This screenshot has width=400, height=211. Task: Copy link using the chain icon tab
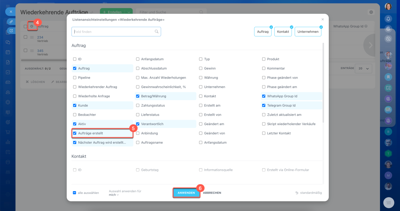[11, 22]
